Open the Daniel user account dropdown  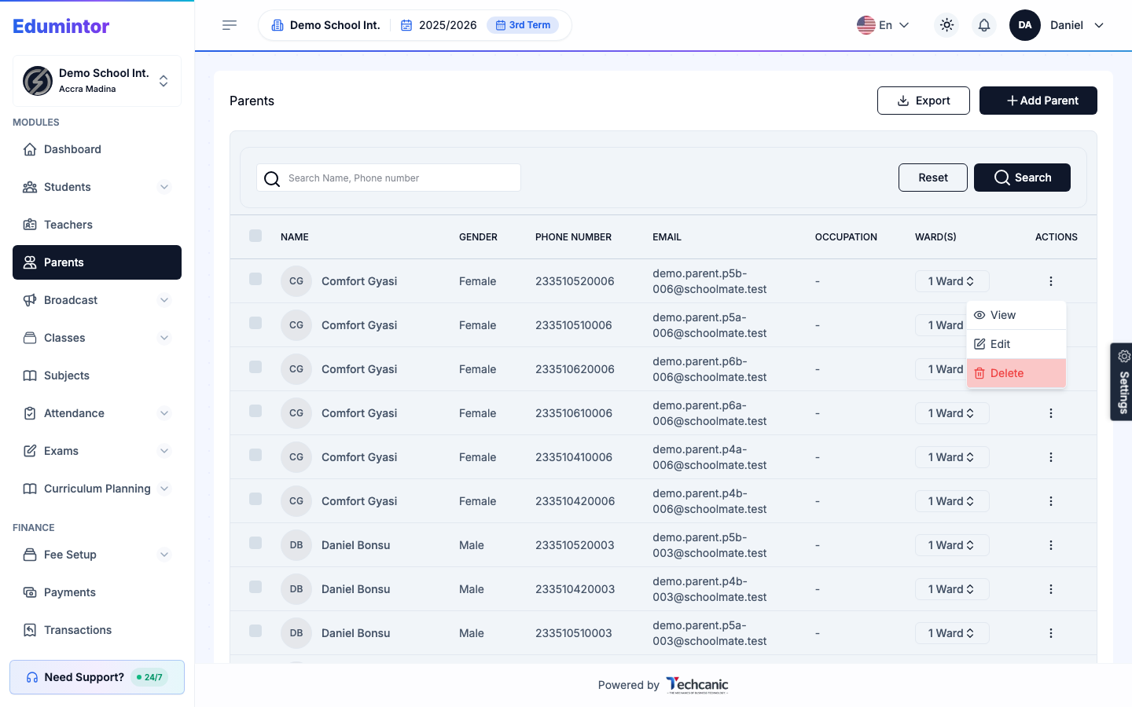(1077, 25)
